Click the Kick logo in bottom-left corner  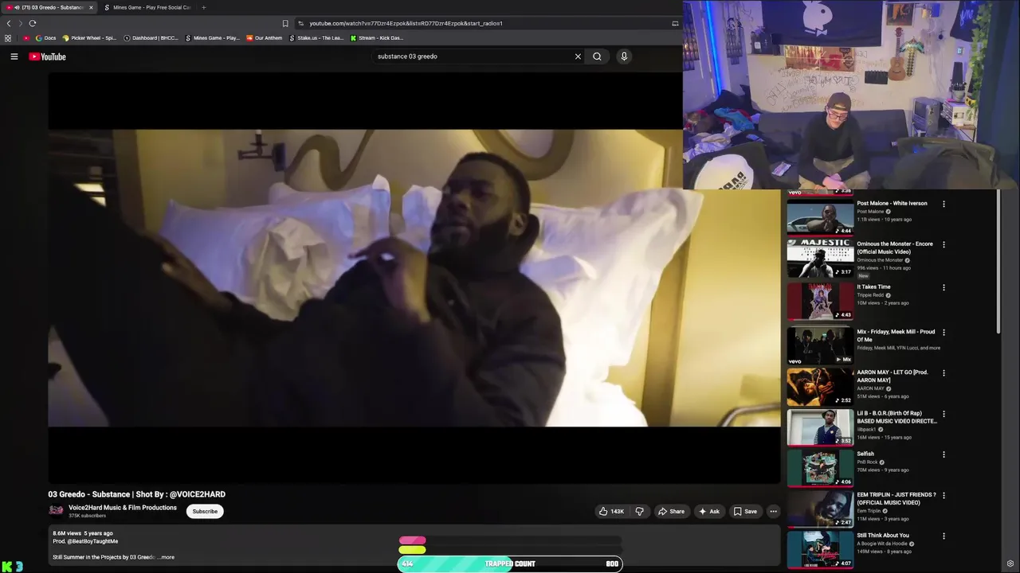[x=12, y=567]
